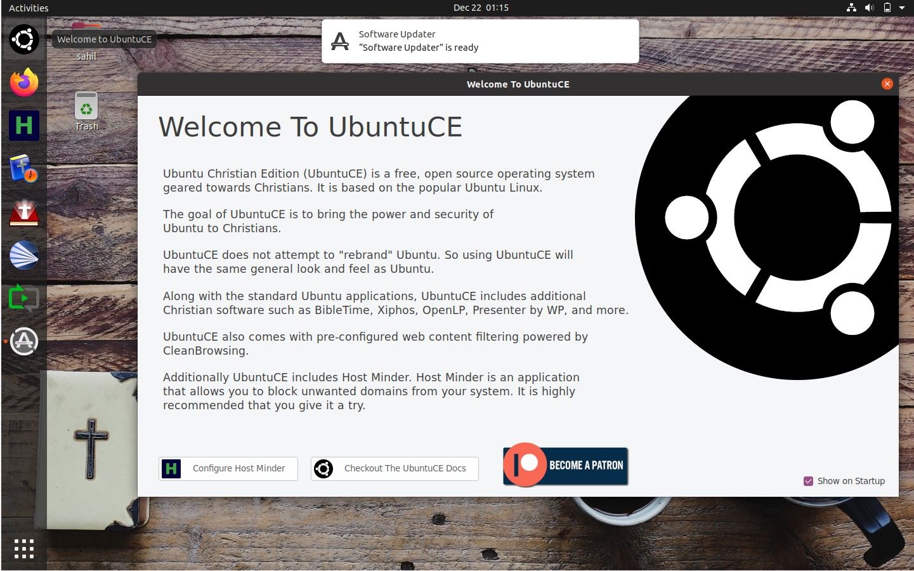Open Software Updater in the dock
Viewport: 914px width, 571px height.
point(24,341)
